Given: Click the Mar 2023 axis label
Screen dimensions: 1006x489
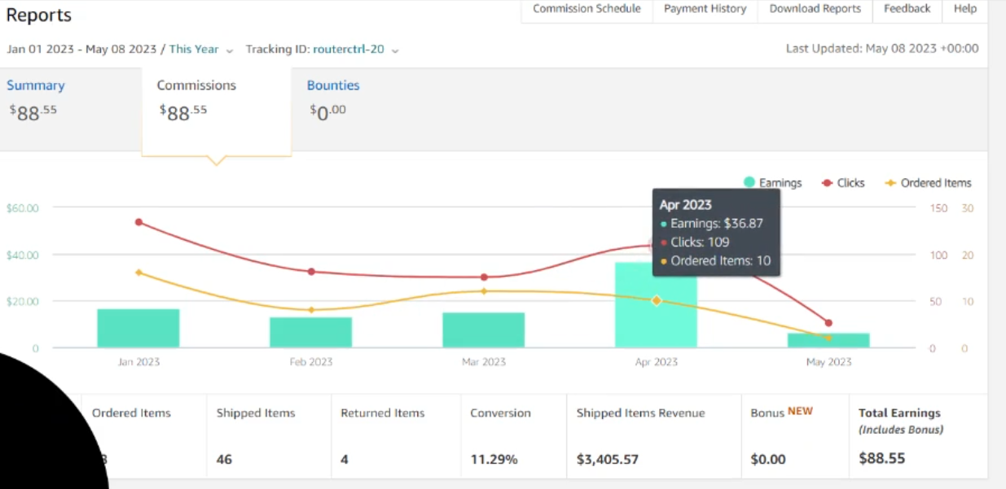Looking at the screenshot, I should pos(484,362).
